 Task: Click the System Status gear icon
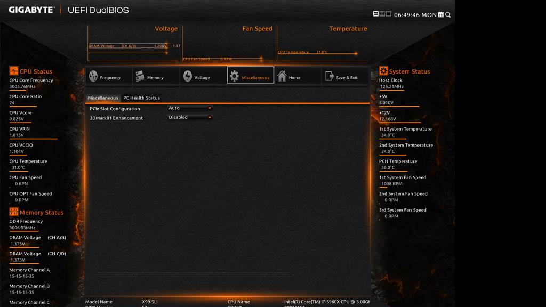point(383,71)
